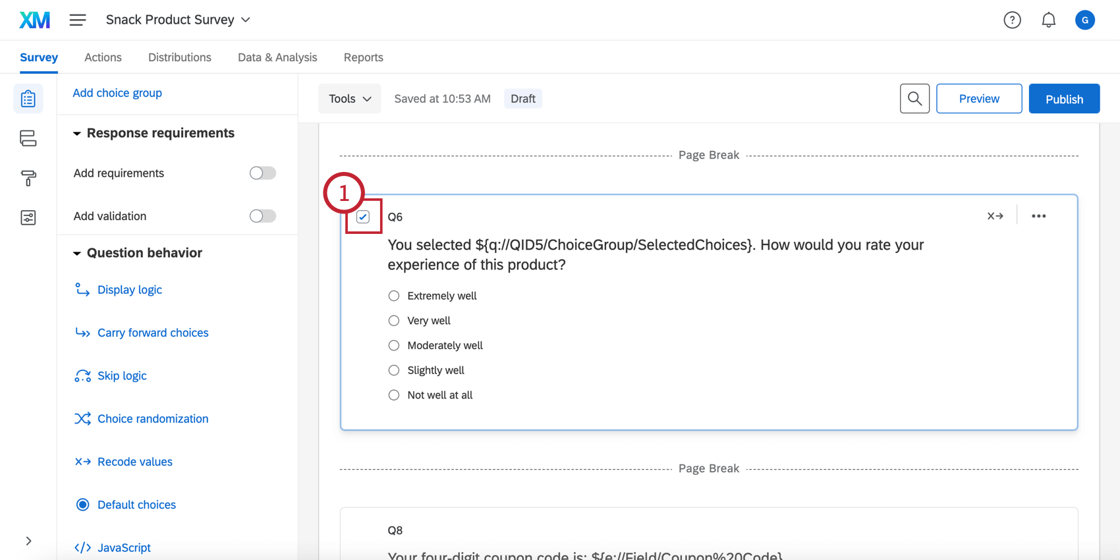This screenshot has width=1120, height=560.
Task: Open Q6 three-dot options menu
Action: [1038, 216]
